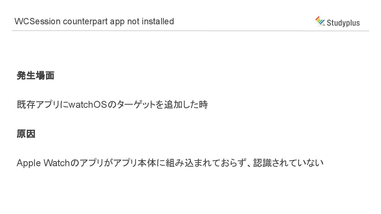Click the words "Apple Watch" in the last line
Screen dimensions: 381x214
click(x=43, y=163)
